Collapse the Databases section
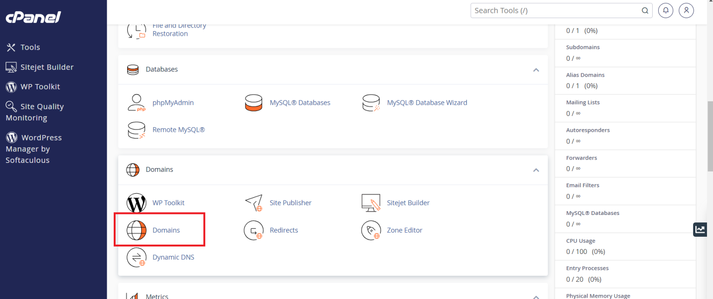Image resolution: width=713 pixels, height=299 pixels. pos(536,70)
